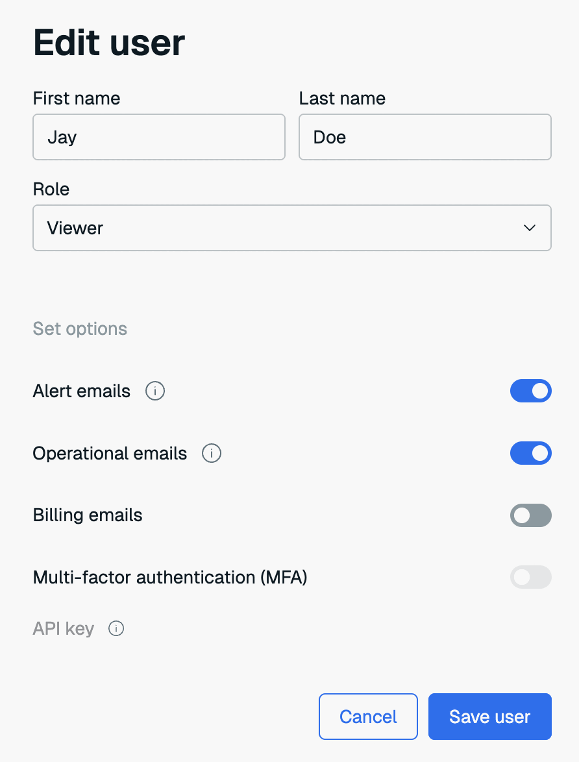Open the Role dropdown showing Viewer
Viewport: 579px width, 762px height.
(291, 228)
